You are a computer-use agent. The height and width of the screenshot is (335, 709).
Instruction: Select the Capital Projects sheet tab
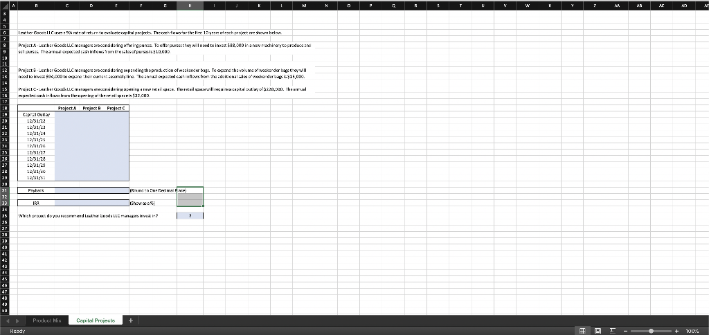point(96,320)
